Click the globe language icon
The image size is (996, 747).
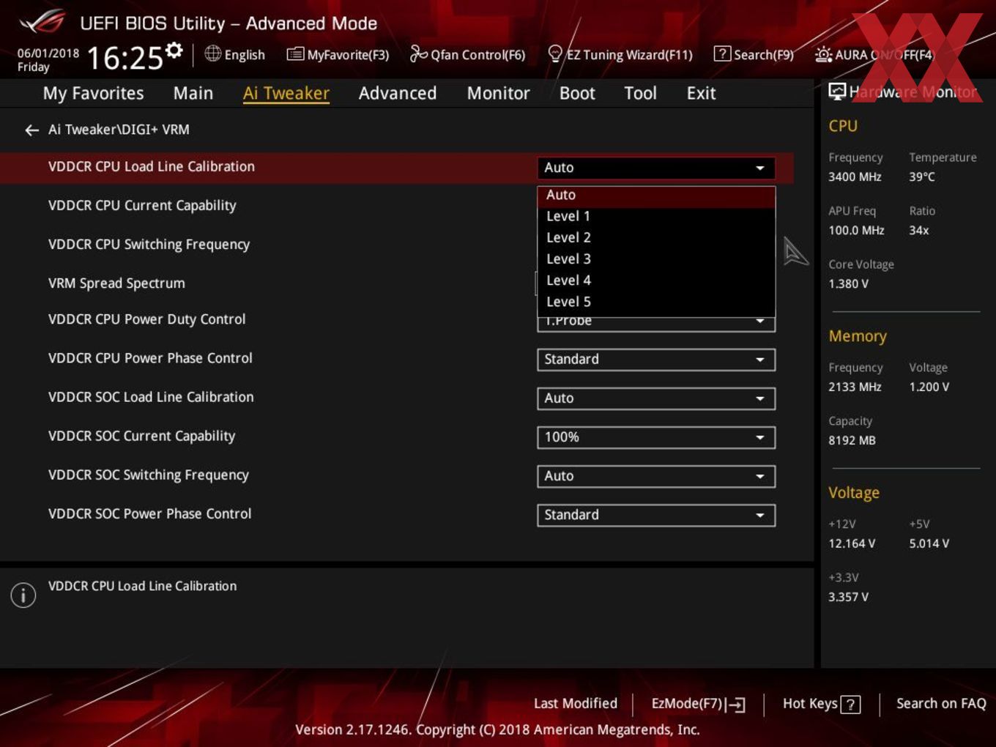(x=212, y=53)
